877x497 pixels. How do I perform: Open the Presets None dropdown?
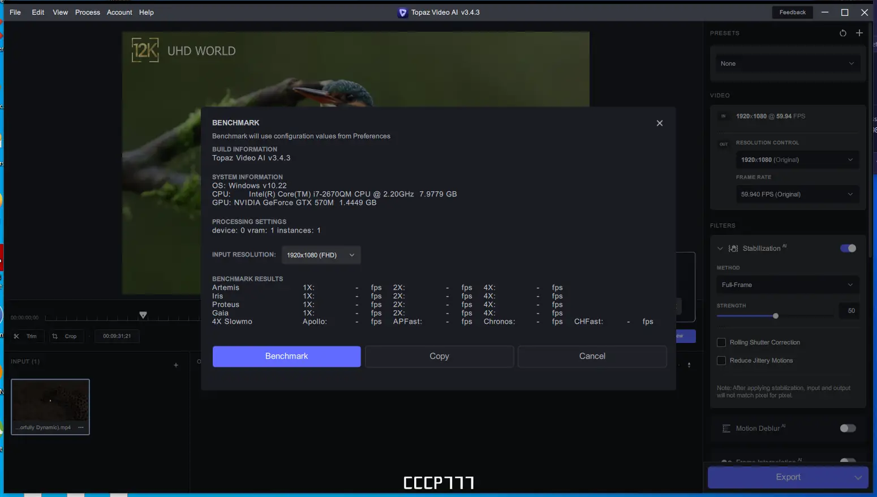[x=788, y=63]
